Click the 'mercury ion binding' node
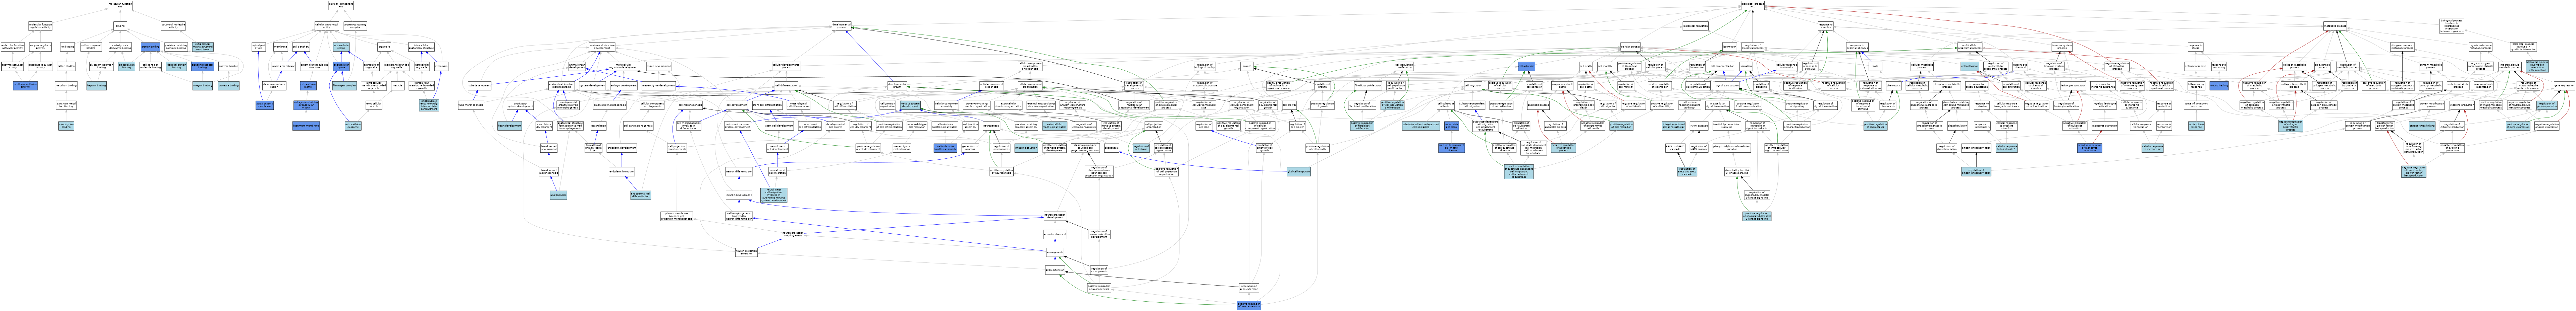This screenshot has height=311, width=2576. (66, 126)
